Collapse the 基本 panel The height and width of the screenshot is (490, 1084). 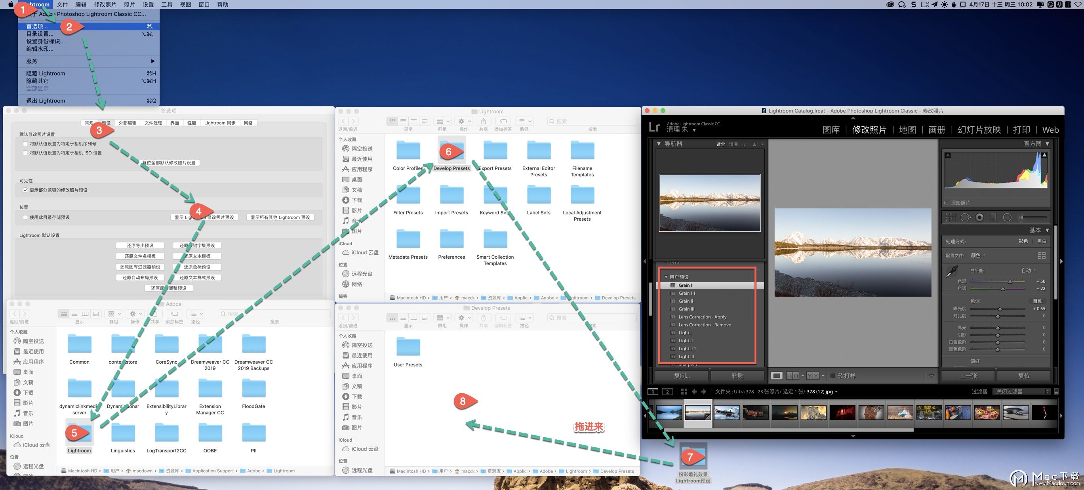[x=1048, y=230]
